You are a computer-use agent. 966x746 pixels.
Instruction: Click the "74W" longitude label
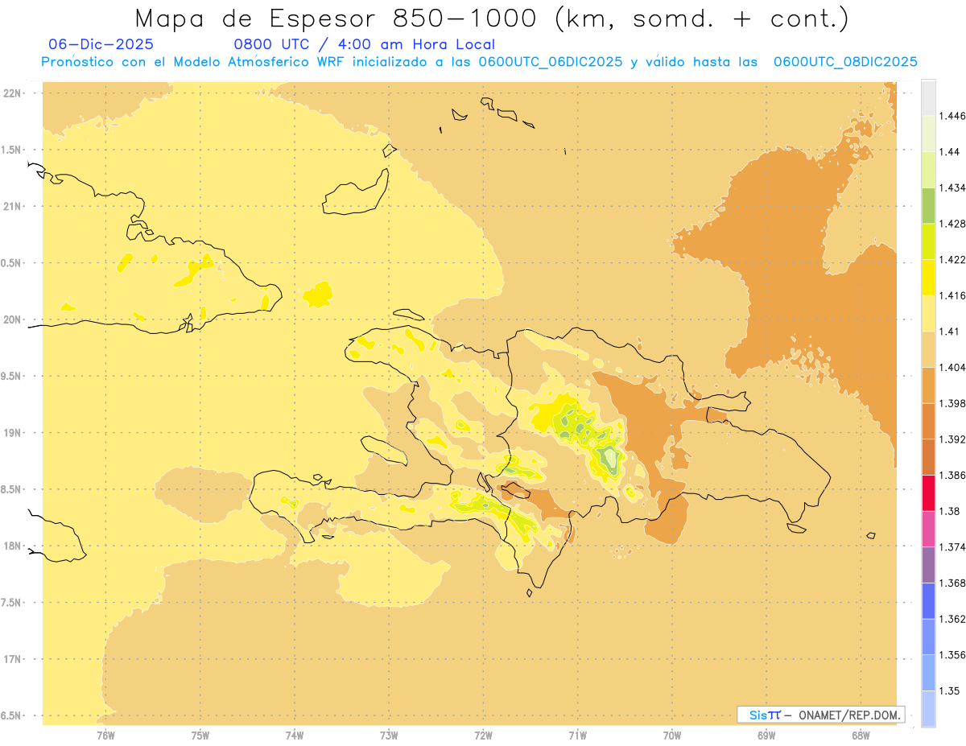pos(295,735)
